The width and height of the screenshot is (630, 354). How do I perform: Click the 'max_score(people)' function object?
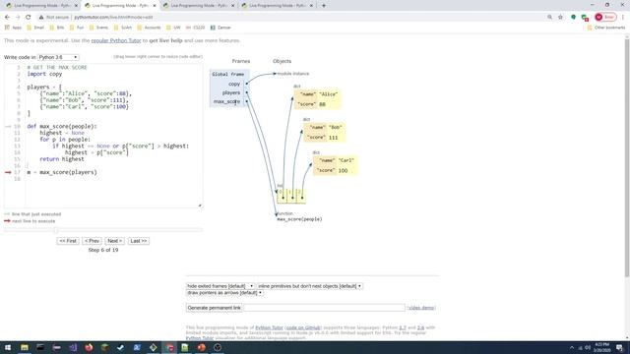pyautogui.click(x=299, y=219)
